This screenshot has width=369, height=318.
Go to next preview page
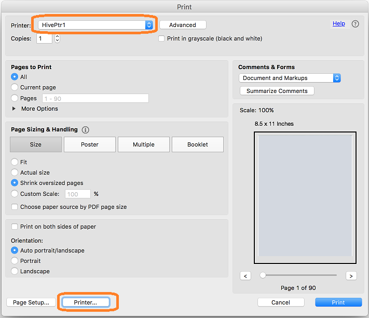coord(351,276)
